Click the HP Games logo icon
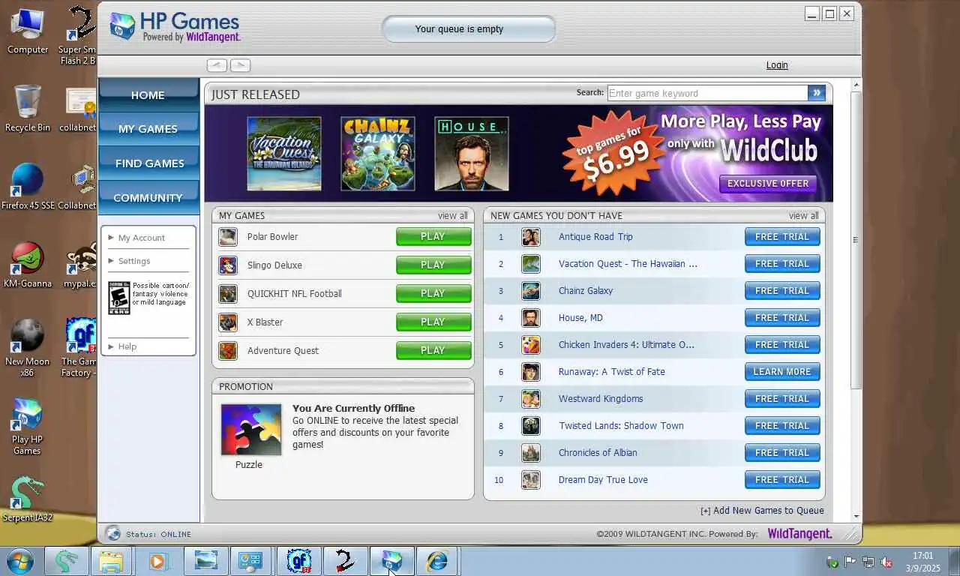The width and height of the screenshot is (960, 576). 122,26
